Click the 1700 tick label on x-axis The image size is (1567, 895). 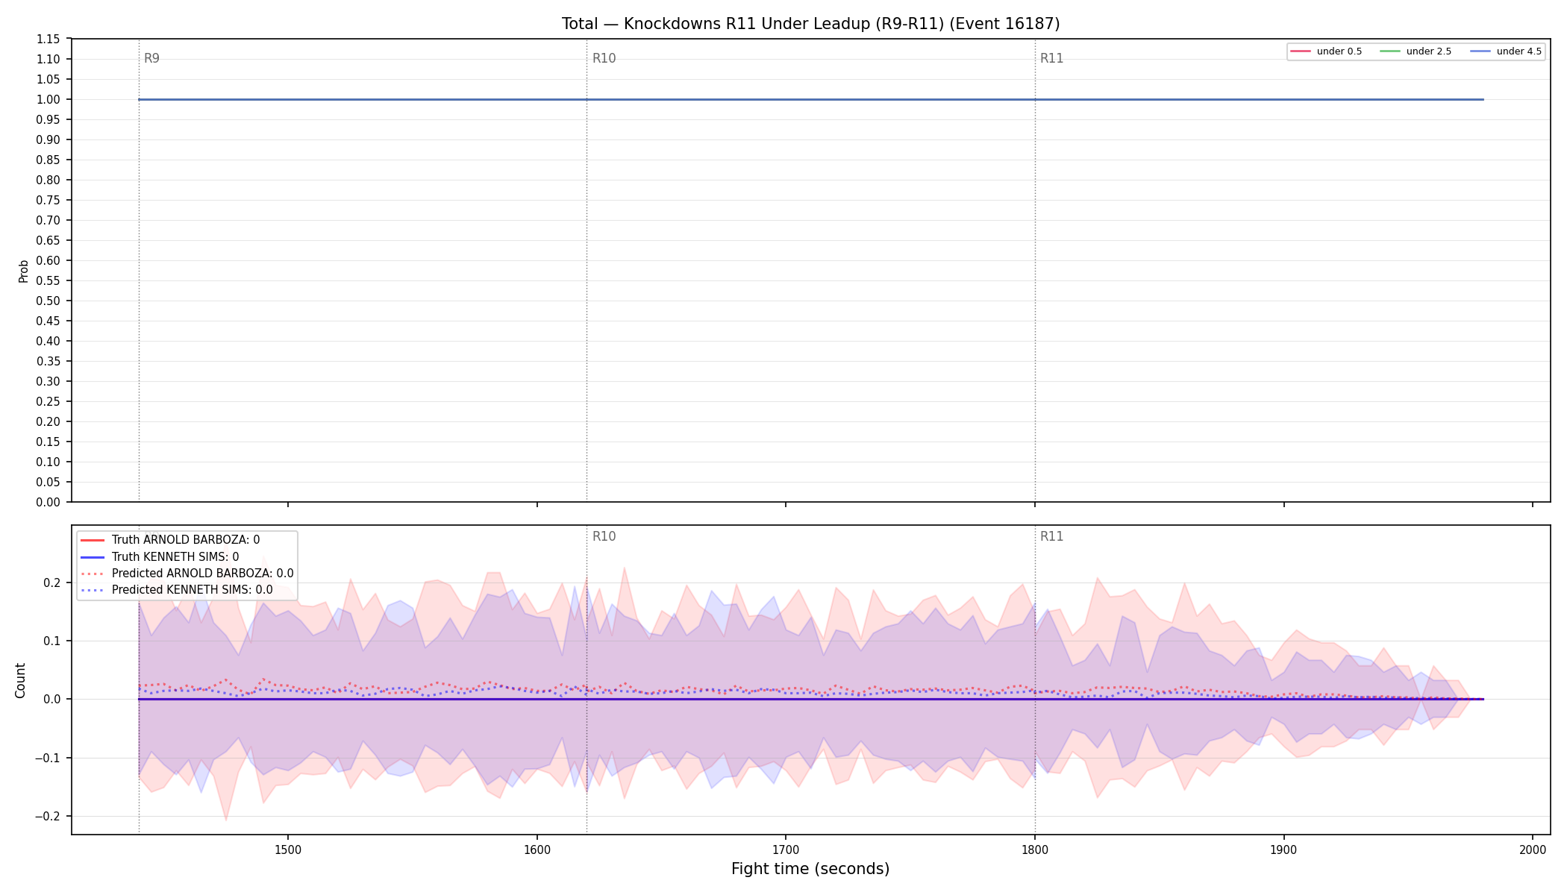pos(786,850)
